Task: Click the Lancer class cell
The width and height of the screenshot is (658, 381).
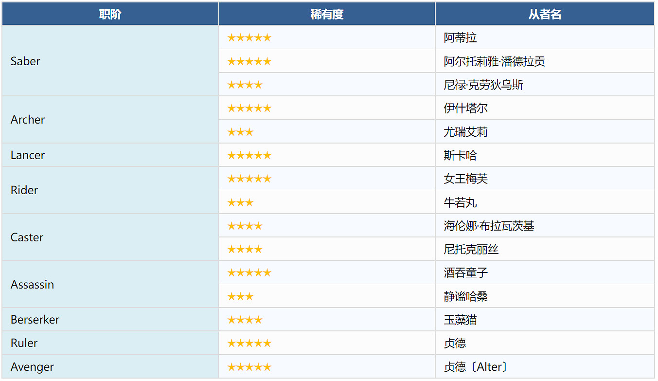Action: pyautogui.click(x=28, y=155)
